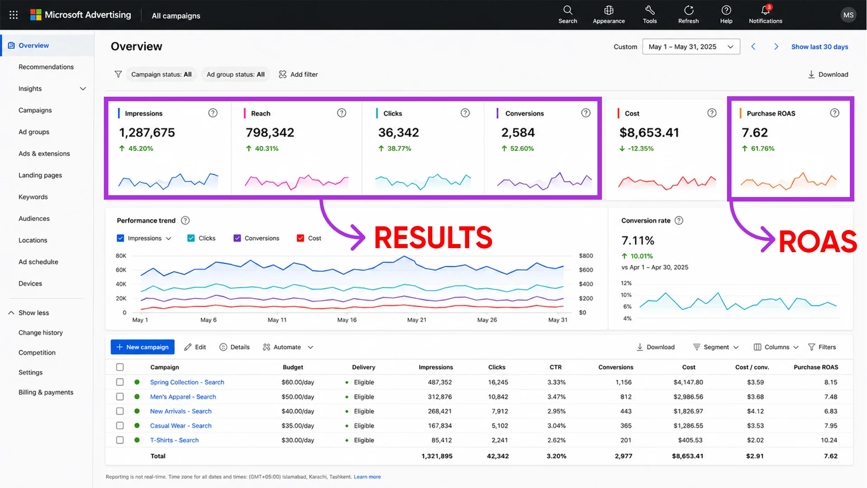Go to next date range arrow
This screenshot has height=488, width=867.
(776, 47)
